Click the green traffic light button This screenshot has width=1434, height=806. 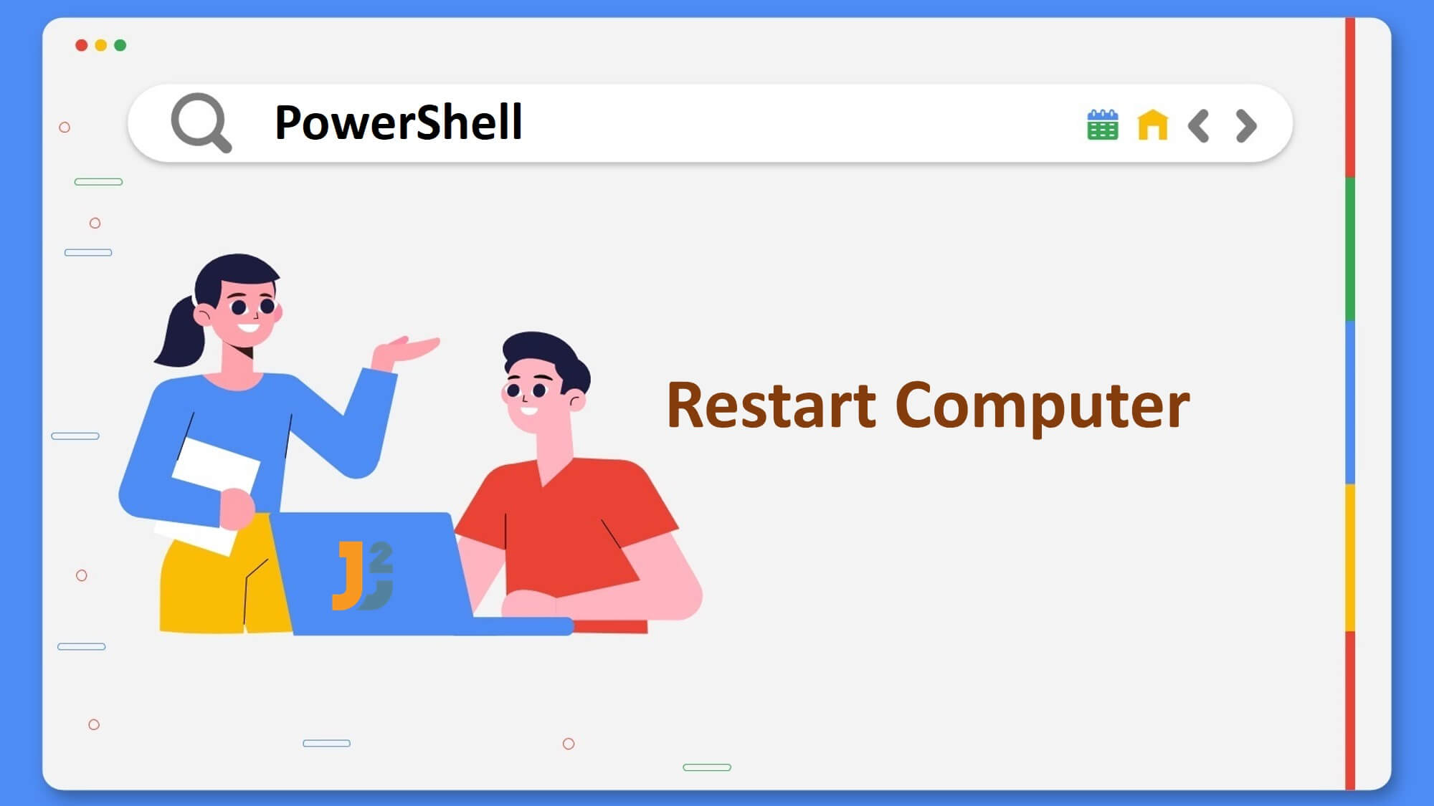(x=120, y=47)
